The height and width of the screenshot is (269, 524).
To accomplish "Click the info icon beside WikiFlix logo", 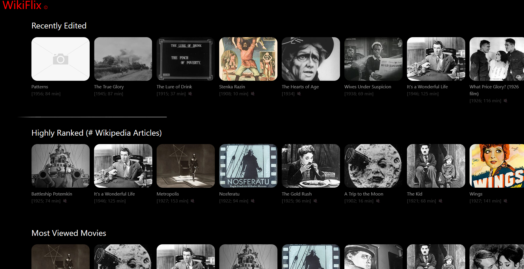I will point(46,8).
